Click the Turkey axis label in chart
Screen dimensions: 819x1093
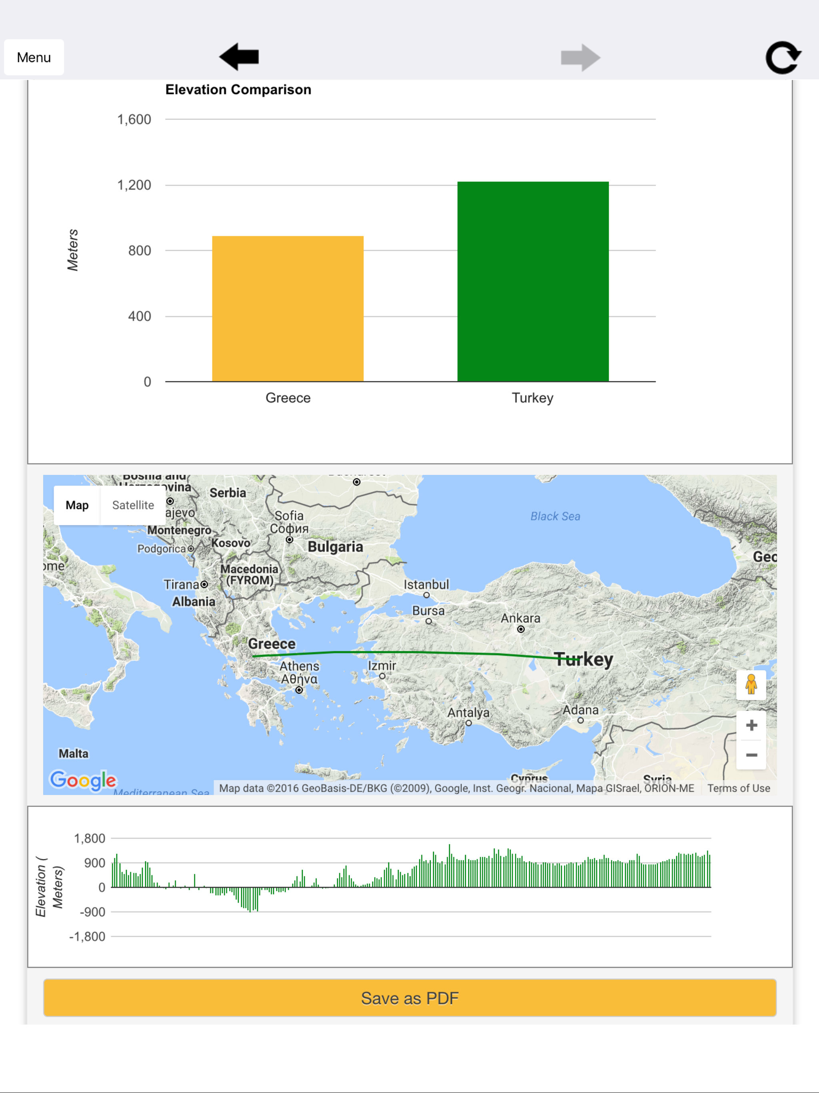click(x=533, y=398)
